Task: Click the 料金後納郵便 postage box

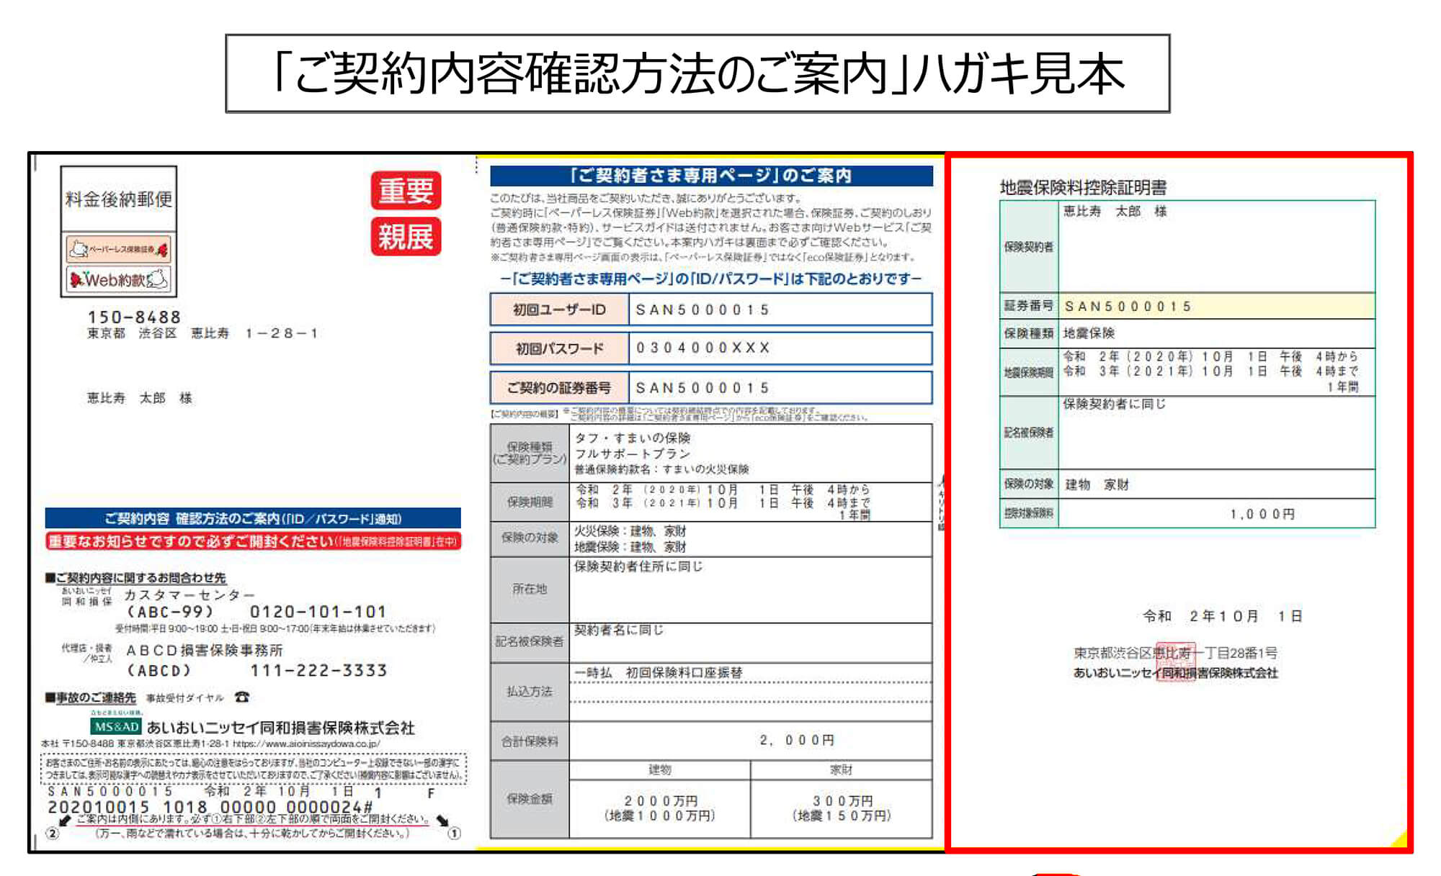Action: click(x=119, y=199)
